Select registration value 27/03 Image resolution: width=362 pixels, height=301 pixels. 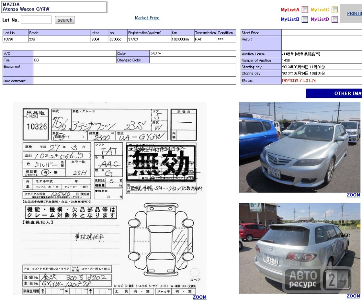pyautogui.click(x=149, y=39)
